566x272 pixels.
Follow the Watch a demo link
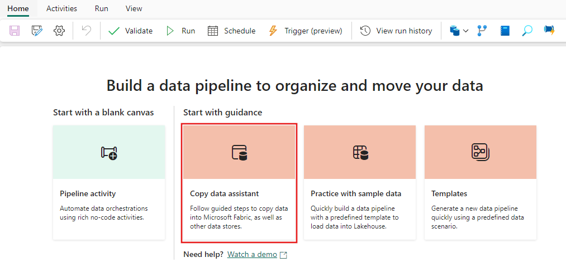point(252,255)
